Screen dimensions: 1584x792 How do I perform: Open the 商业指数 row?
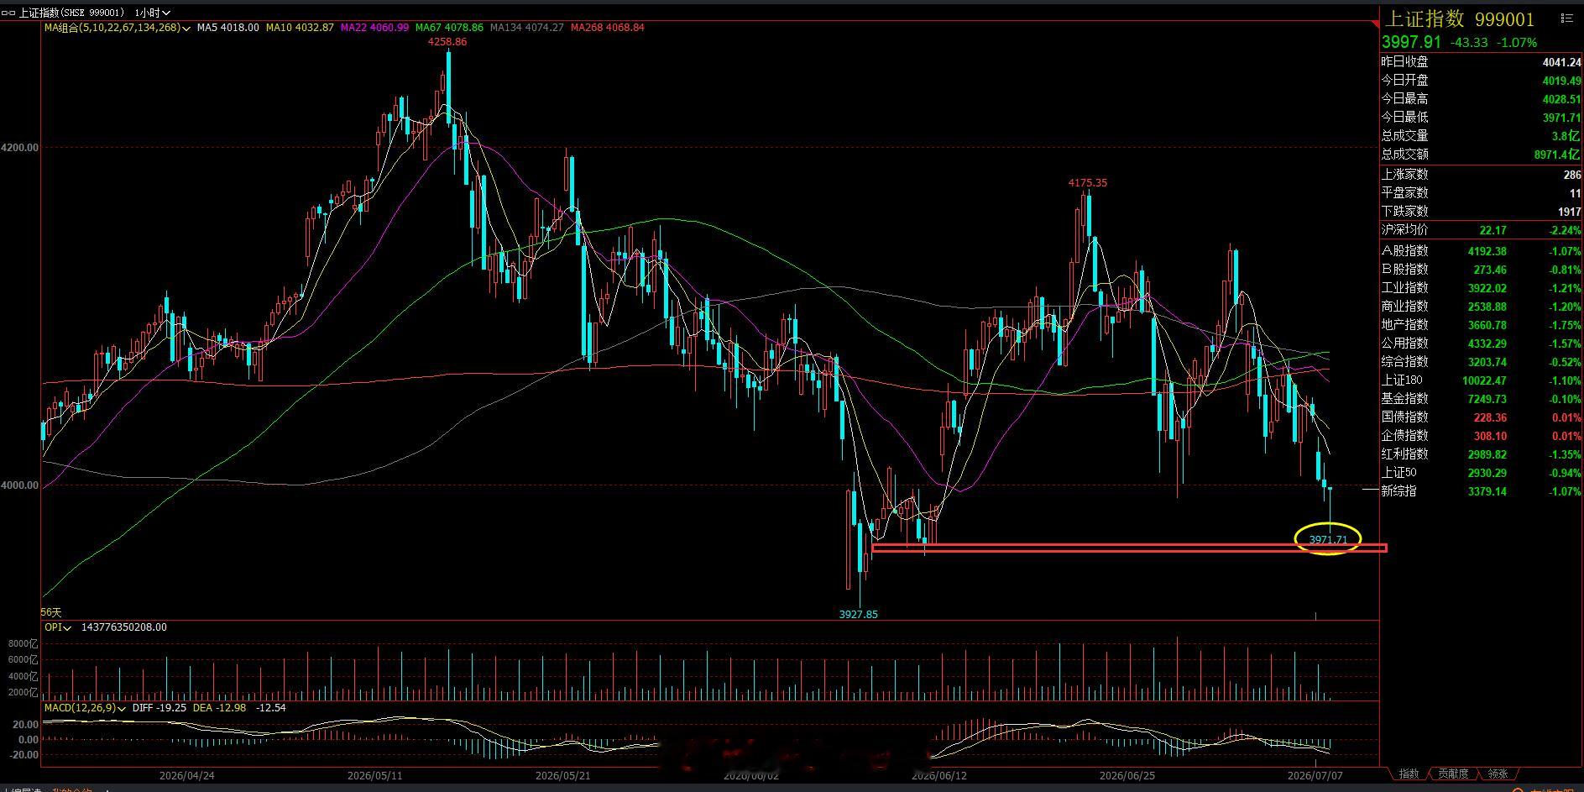[1482, 307]
